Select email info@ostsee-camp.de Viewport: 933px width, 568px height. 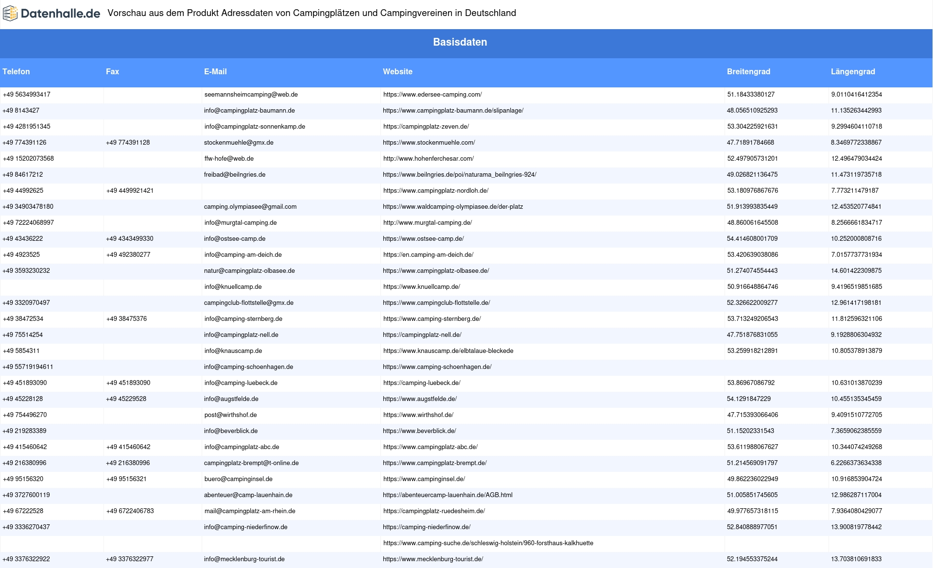coord(235,239)
